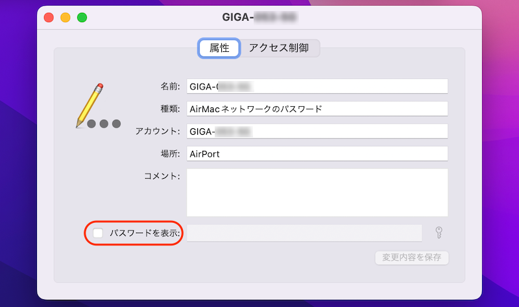This screenshot has height=307, width=519.
Task: Click the 種類 label text
Action: tap(170, 109)
